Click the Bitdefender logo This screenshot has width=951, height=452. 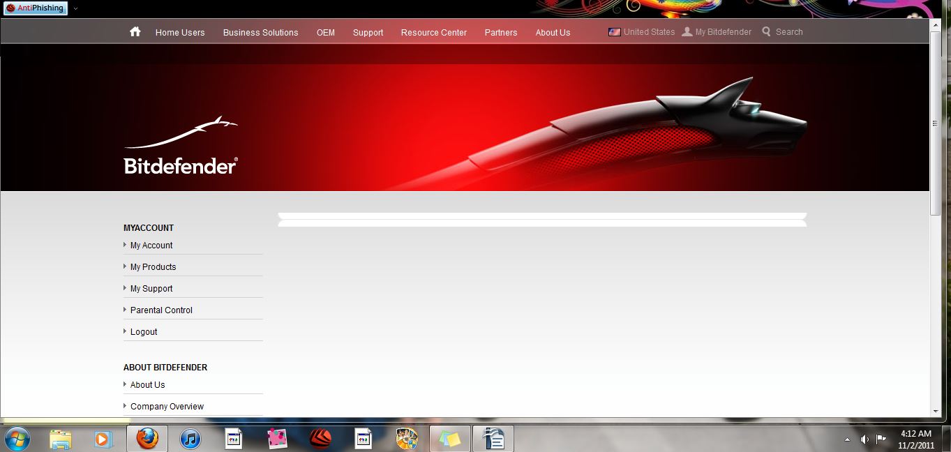(x=181, y=145)
